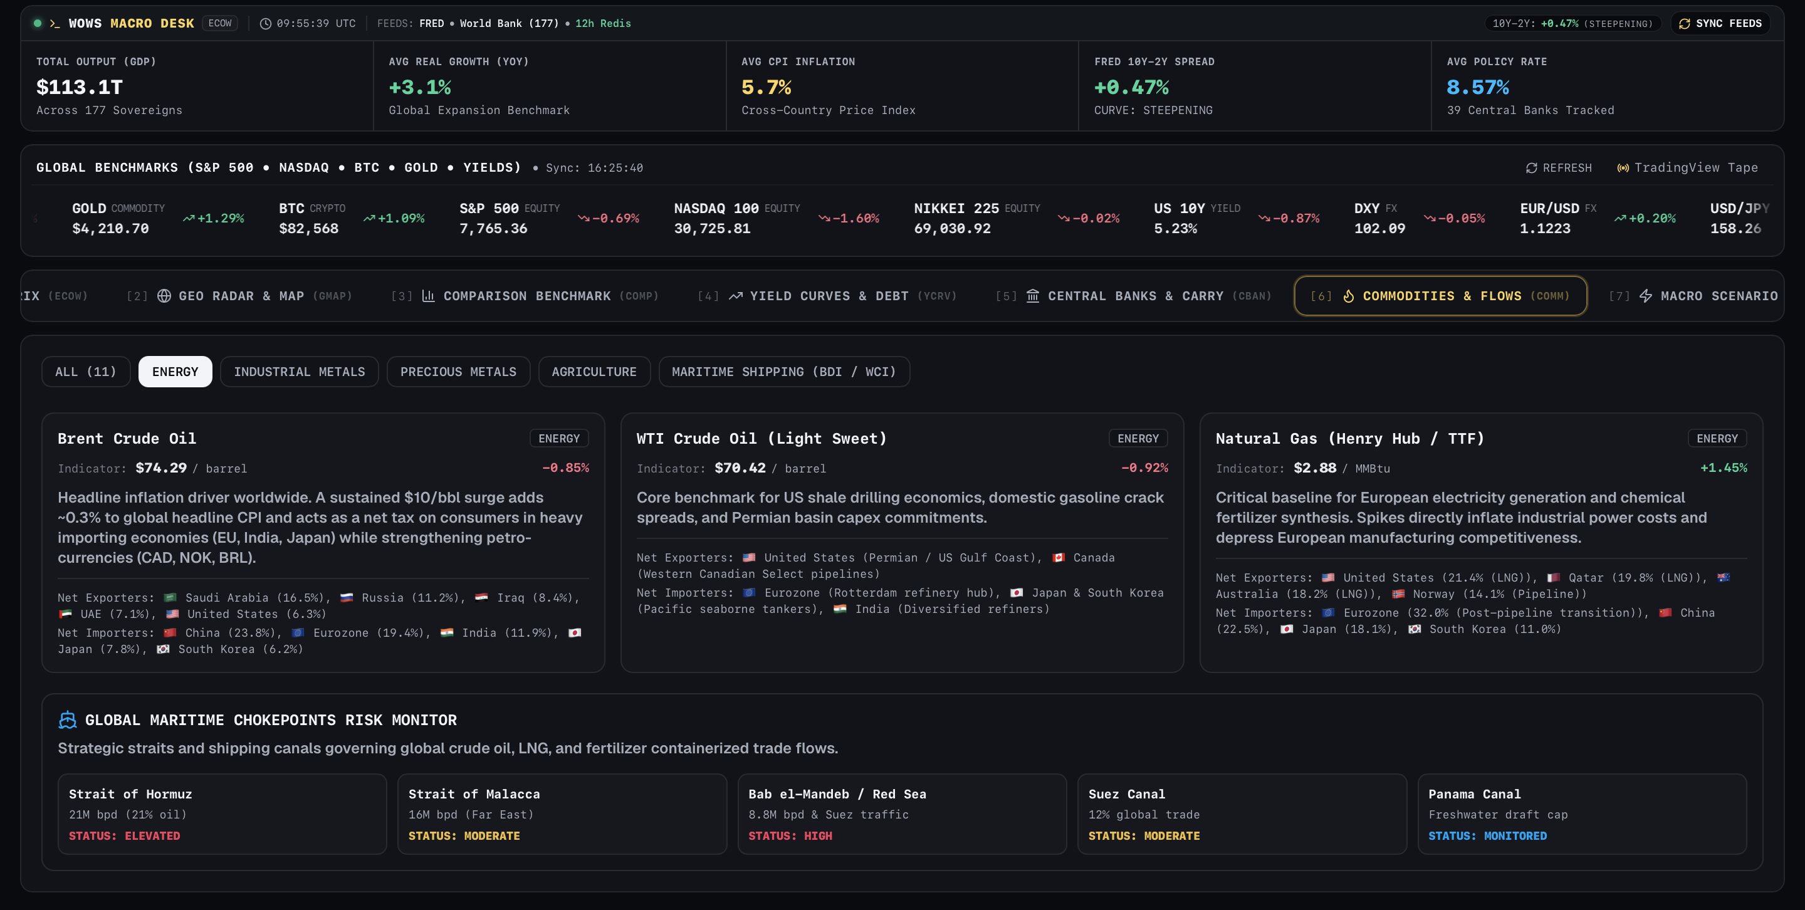The image size is (1805, 910).
Task: Click the 10Y-2Y steepening badge
Action: (1572, 24)
